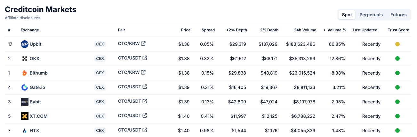Click the HTX exchange logo icon
Image resolution: width=417 pixels, height=137 pixels.
click(25, 131)
